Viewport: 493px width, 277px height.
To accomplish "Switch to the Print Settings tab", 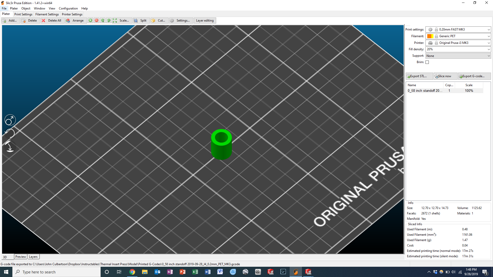I will point(23,14).
